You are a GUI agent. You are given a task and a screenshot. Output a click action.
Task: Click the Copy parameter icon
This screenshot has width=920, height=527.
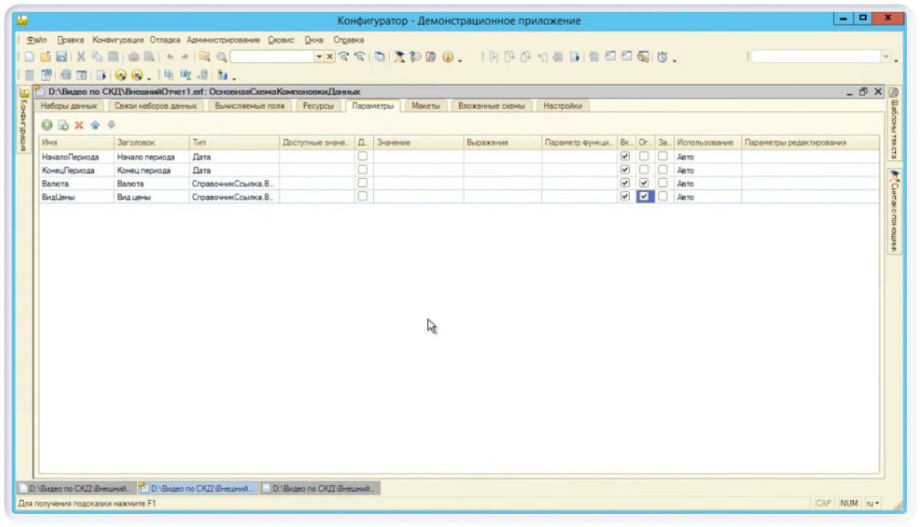click(63, 125)
